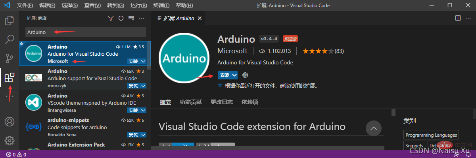This screenshot has height=158, width=476.
Task: Install the Arduino extension from detail page
Action: [x=224, y=75]
